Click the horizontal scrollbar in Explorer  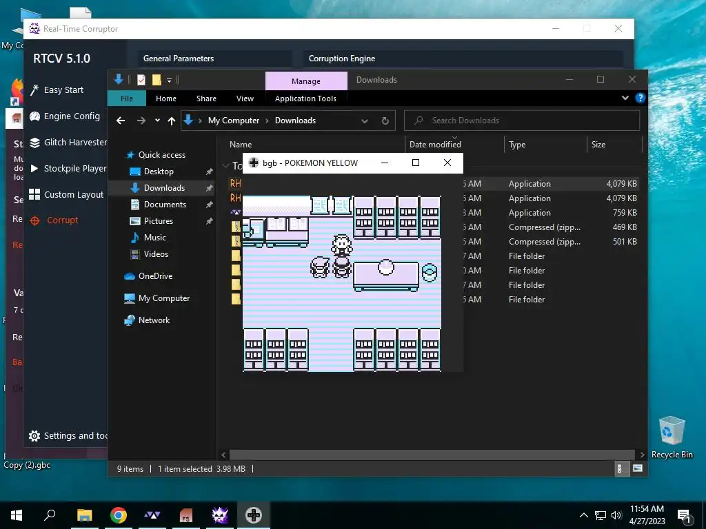coord(432,455)
